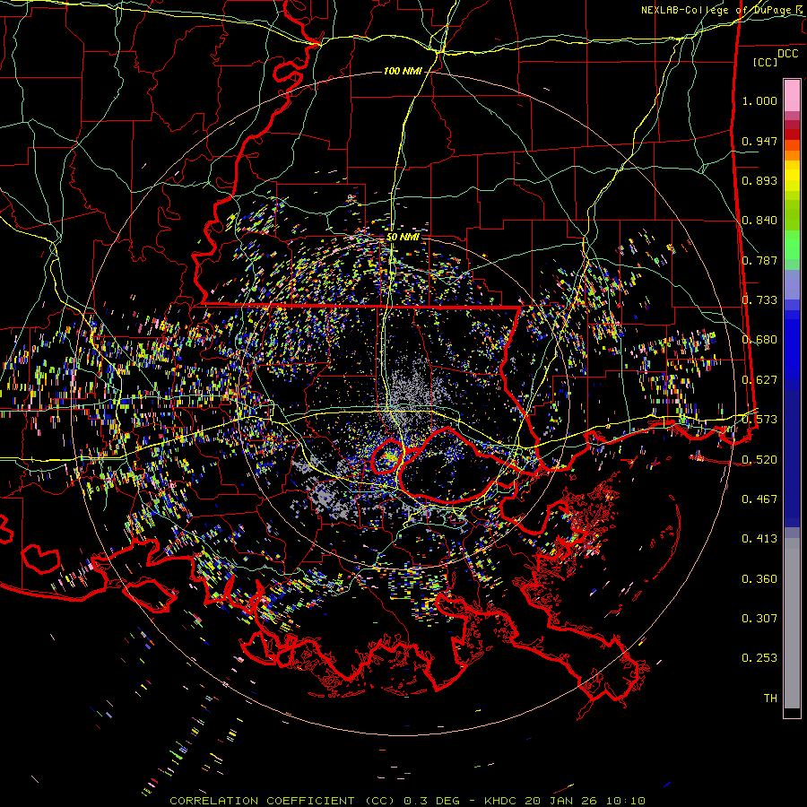Click the KHDC radar site identifier
The width and height of the screenshot is (807, 807).
click(502, 801)
